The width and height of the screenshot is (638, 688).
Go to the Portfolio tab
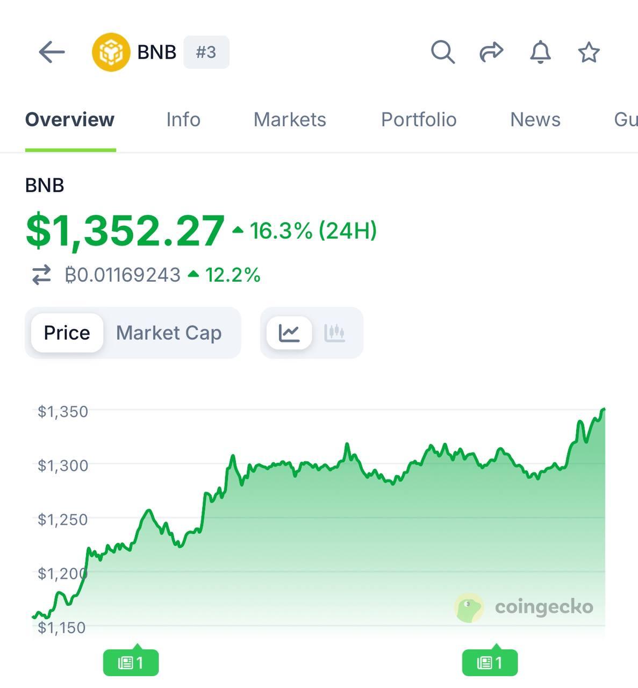point(419,119)
